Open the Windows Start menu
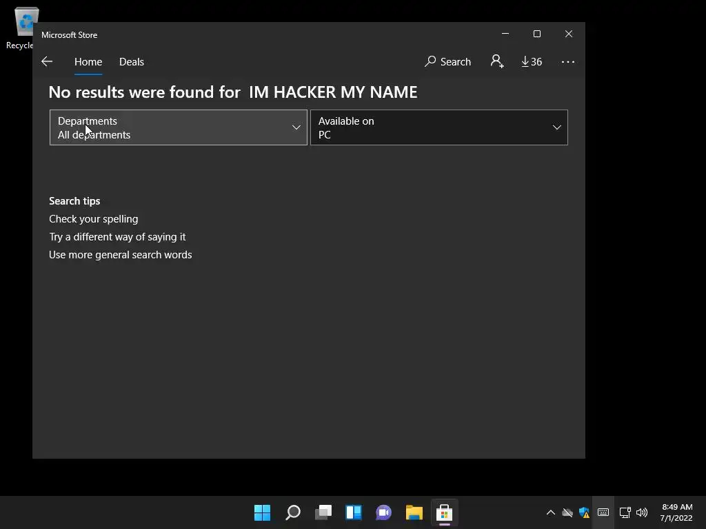This screenshot has height=529, width=706. click(262, 512)
